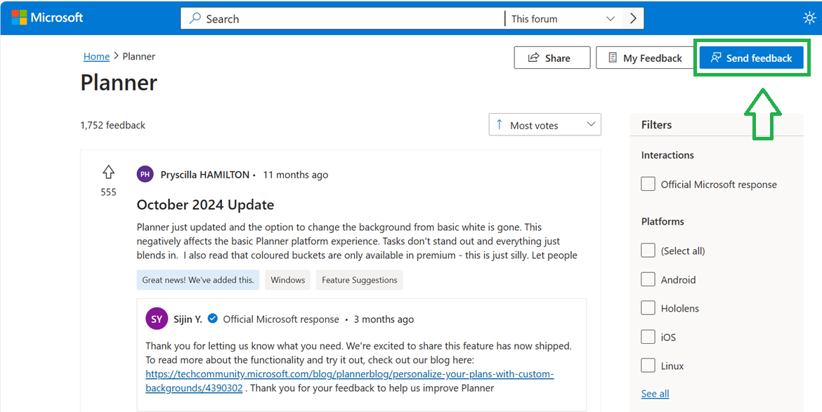
Task: Enable the Official Microsoft response filter
Action: (x=648, y=185)
